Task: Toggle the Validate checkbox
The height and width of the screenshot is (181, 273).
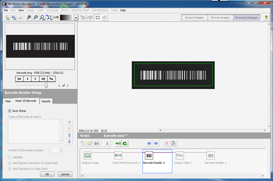Action: 9,157
